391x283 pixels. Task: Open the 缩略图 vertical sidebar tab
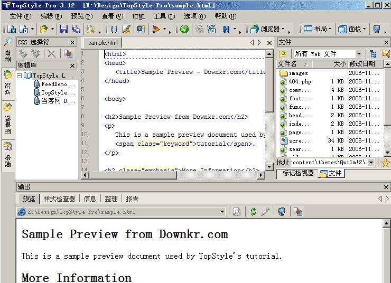click(8, 120)
